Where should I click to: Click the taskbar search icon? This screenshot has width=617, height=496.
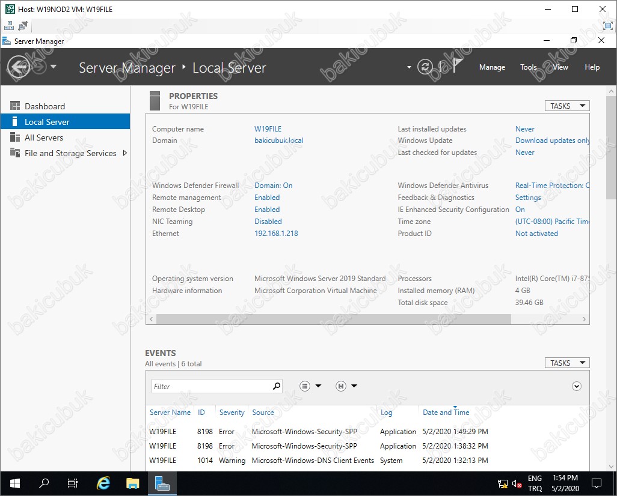[x=44, y=483]
